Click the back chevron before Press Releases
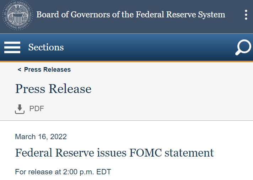Viewport: 253px width, 180px height. tap(19, 70)
